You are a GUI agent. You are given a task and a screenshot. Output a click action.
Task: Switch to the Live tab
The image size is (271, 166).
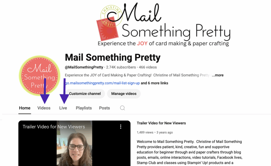[x=63, y=108]
